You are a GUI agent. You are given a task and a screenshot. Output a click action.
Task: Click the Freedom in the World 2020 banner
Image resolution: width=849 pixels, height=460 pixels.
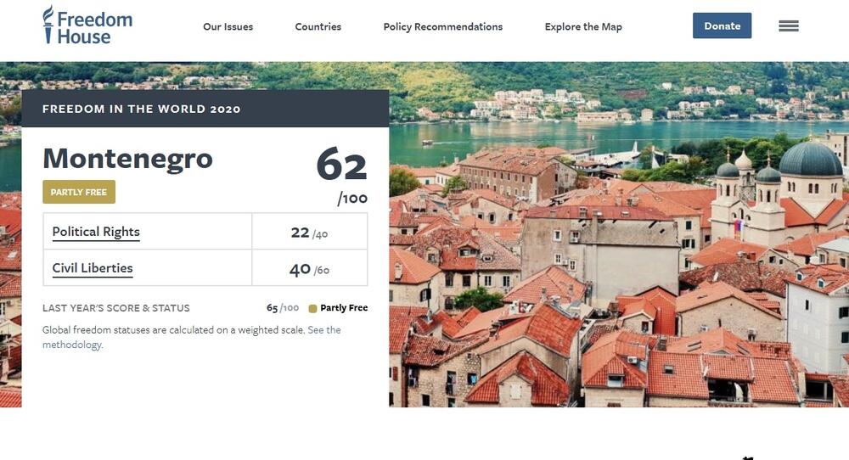141,109
